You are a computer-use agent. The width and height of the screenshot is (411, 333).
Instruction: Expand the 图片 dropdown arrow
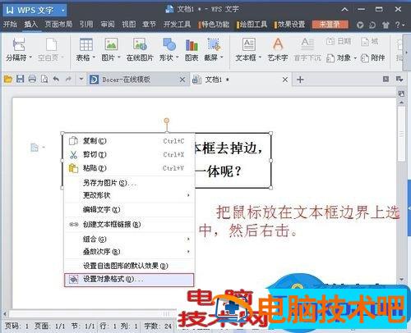click(x=119, y=57)
